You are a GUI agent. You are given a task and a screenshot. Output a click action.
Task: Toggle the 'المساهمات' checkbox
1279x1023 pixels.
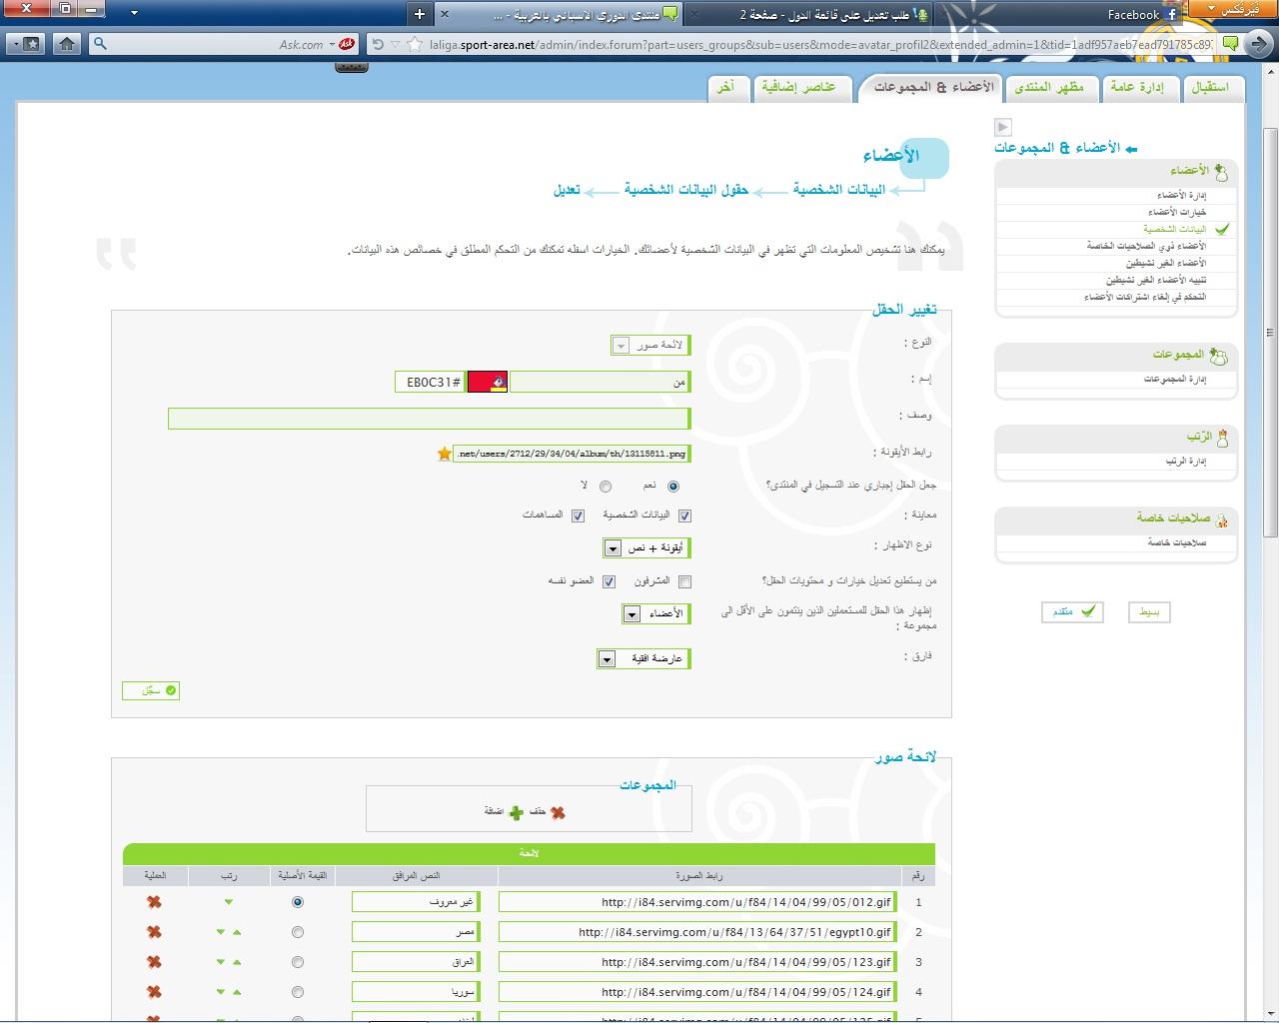pyautogui.click(x=578, y=516)
